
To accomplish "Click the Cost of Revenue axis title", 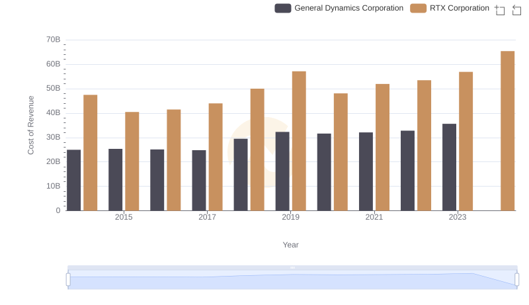I will 30,125.
